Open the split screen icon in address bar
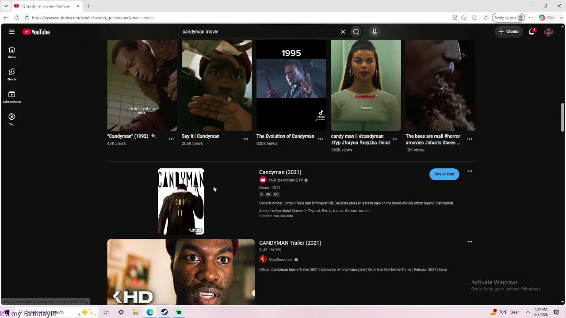Viewport: 566px width, 318px height. [455, 18]
